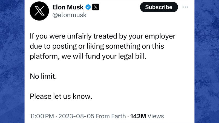Click the word "Views" in the footer
The image size is (219, 123).
click(156, 116)
